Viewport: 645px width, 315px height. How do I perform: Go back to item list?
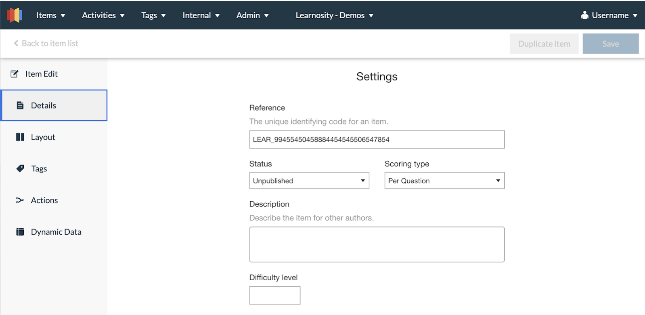tap(46, 43)
